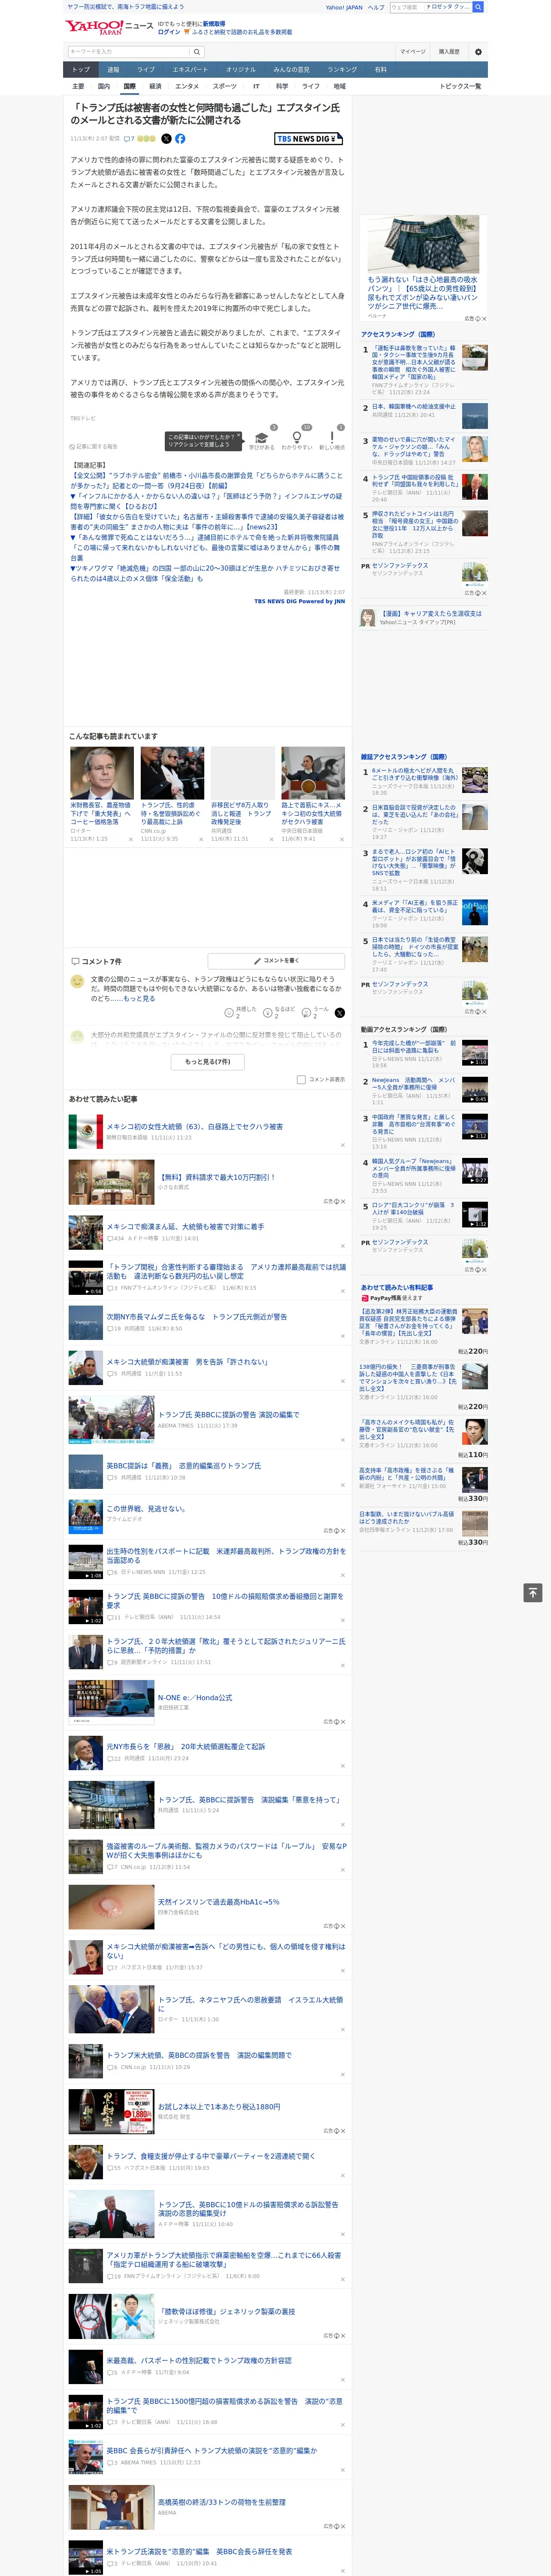Close the 米財務長官 recommended article card

pos(131,839)
